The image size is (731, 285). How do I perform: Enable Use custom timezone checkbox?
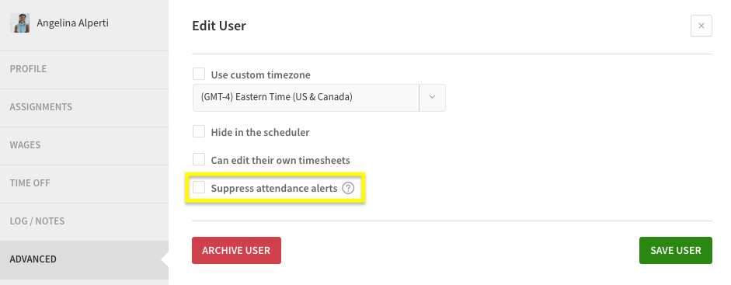199,74
